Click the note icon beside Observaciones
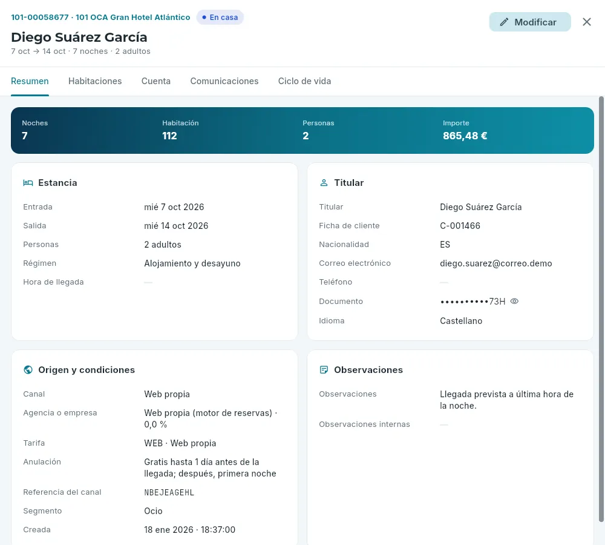 pyautogui.click(x=324, y=369)
